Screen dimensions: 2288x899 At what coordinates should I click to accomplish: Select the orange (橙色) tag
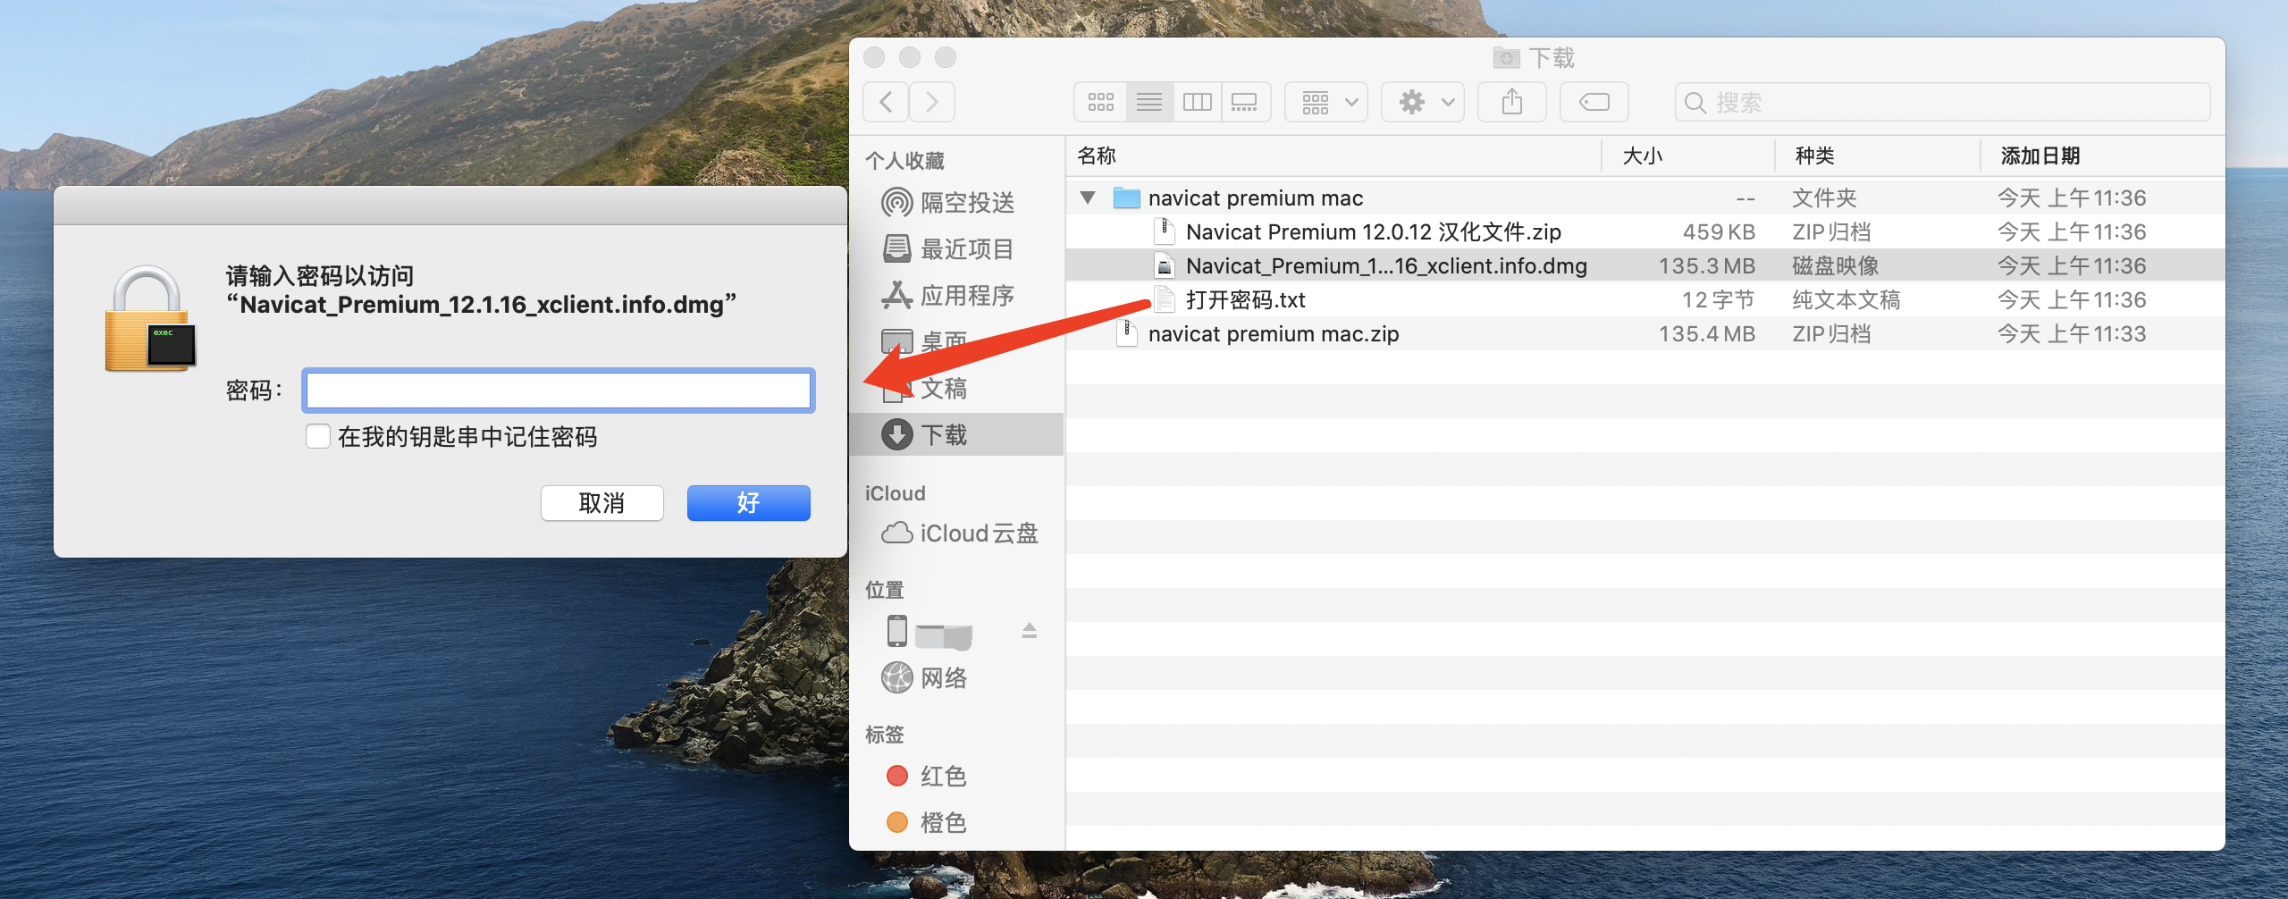pyautogui.click(x=956, y=823)
